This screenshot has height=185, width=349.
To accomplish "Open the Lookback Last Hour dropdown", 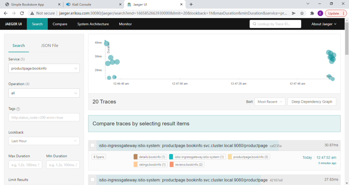I will click(44, 141).
